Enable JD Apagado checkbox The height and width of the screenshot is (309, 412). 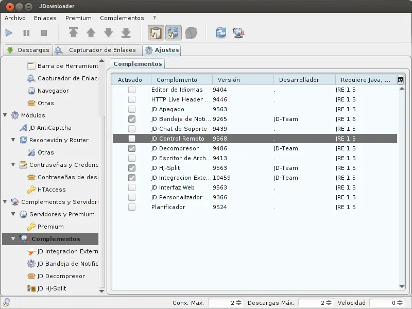click(x=132, y=109)
